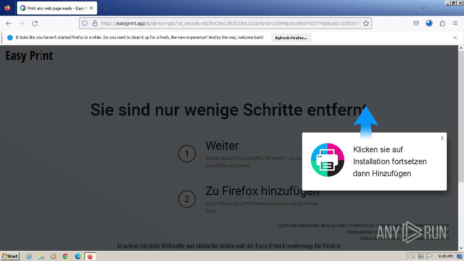
Task: Close the Easy Print tab
Action: click(x=91, y=8)
